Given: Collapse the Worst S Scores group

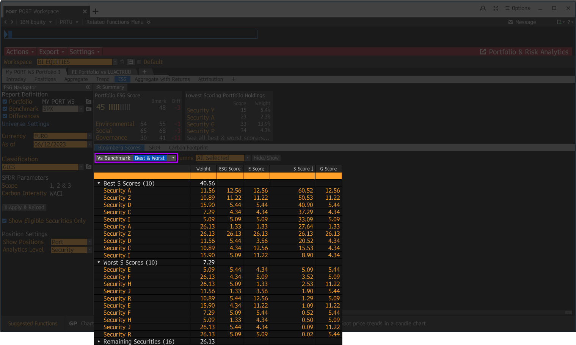Looking at the screenshot, I should click(x=99, y=263).
